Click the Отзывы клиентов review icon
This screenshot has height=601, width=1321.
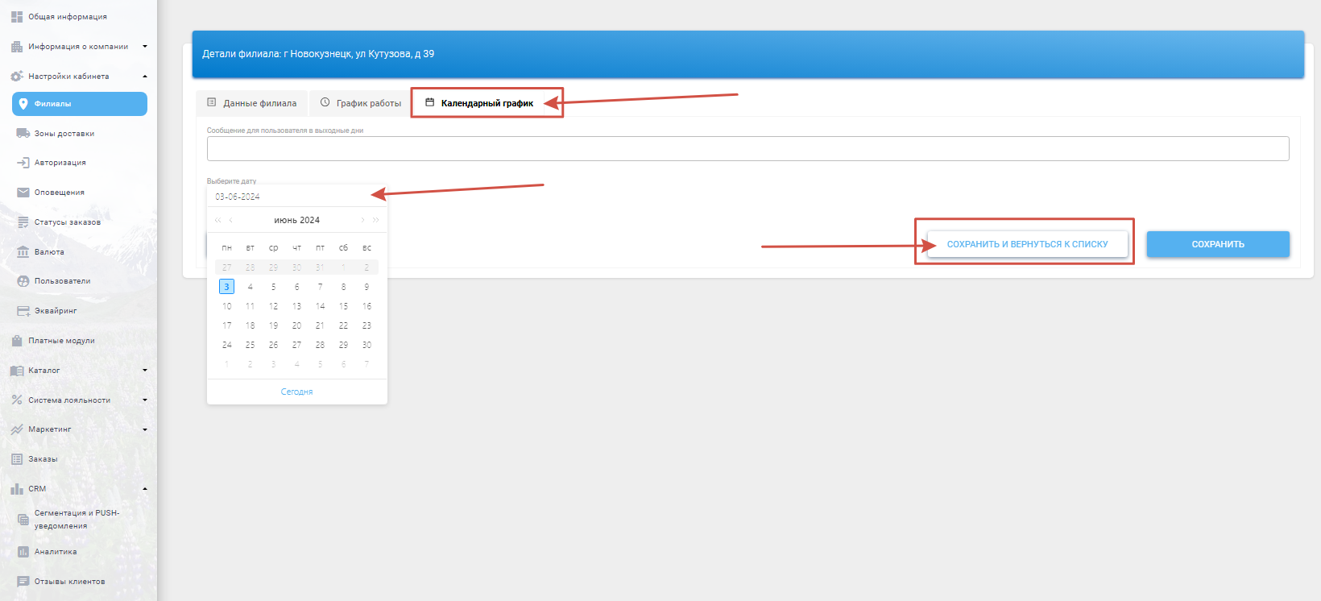click(x=23, y=582)
